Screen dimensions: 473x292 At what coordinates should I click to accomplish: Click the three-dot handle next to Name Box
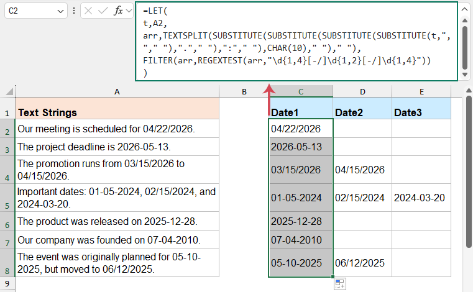pyautogui.click(x=74, y=11)
